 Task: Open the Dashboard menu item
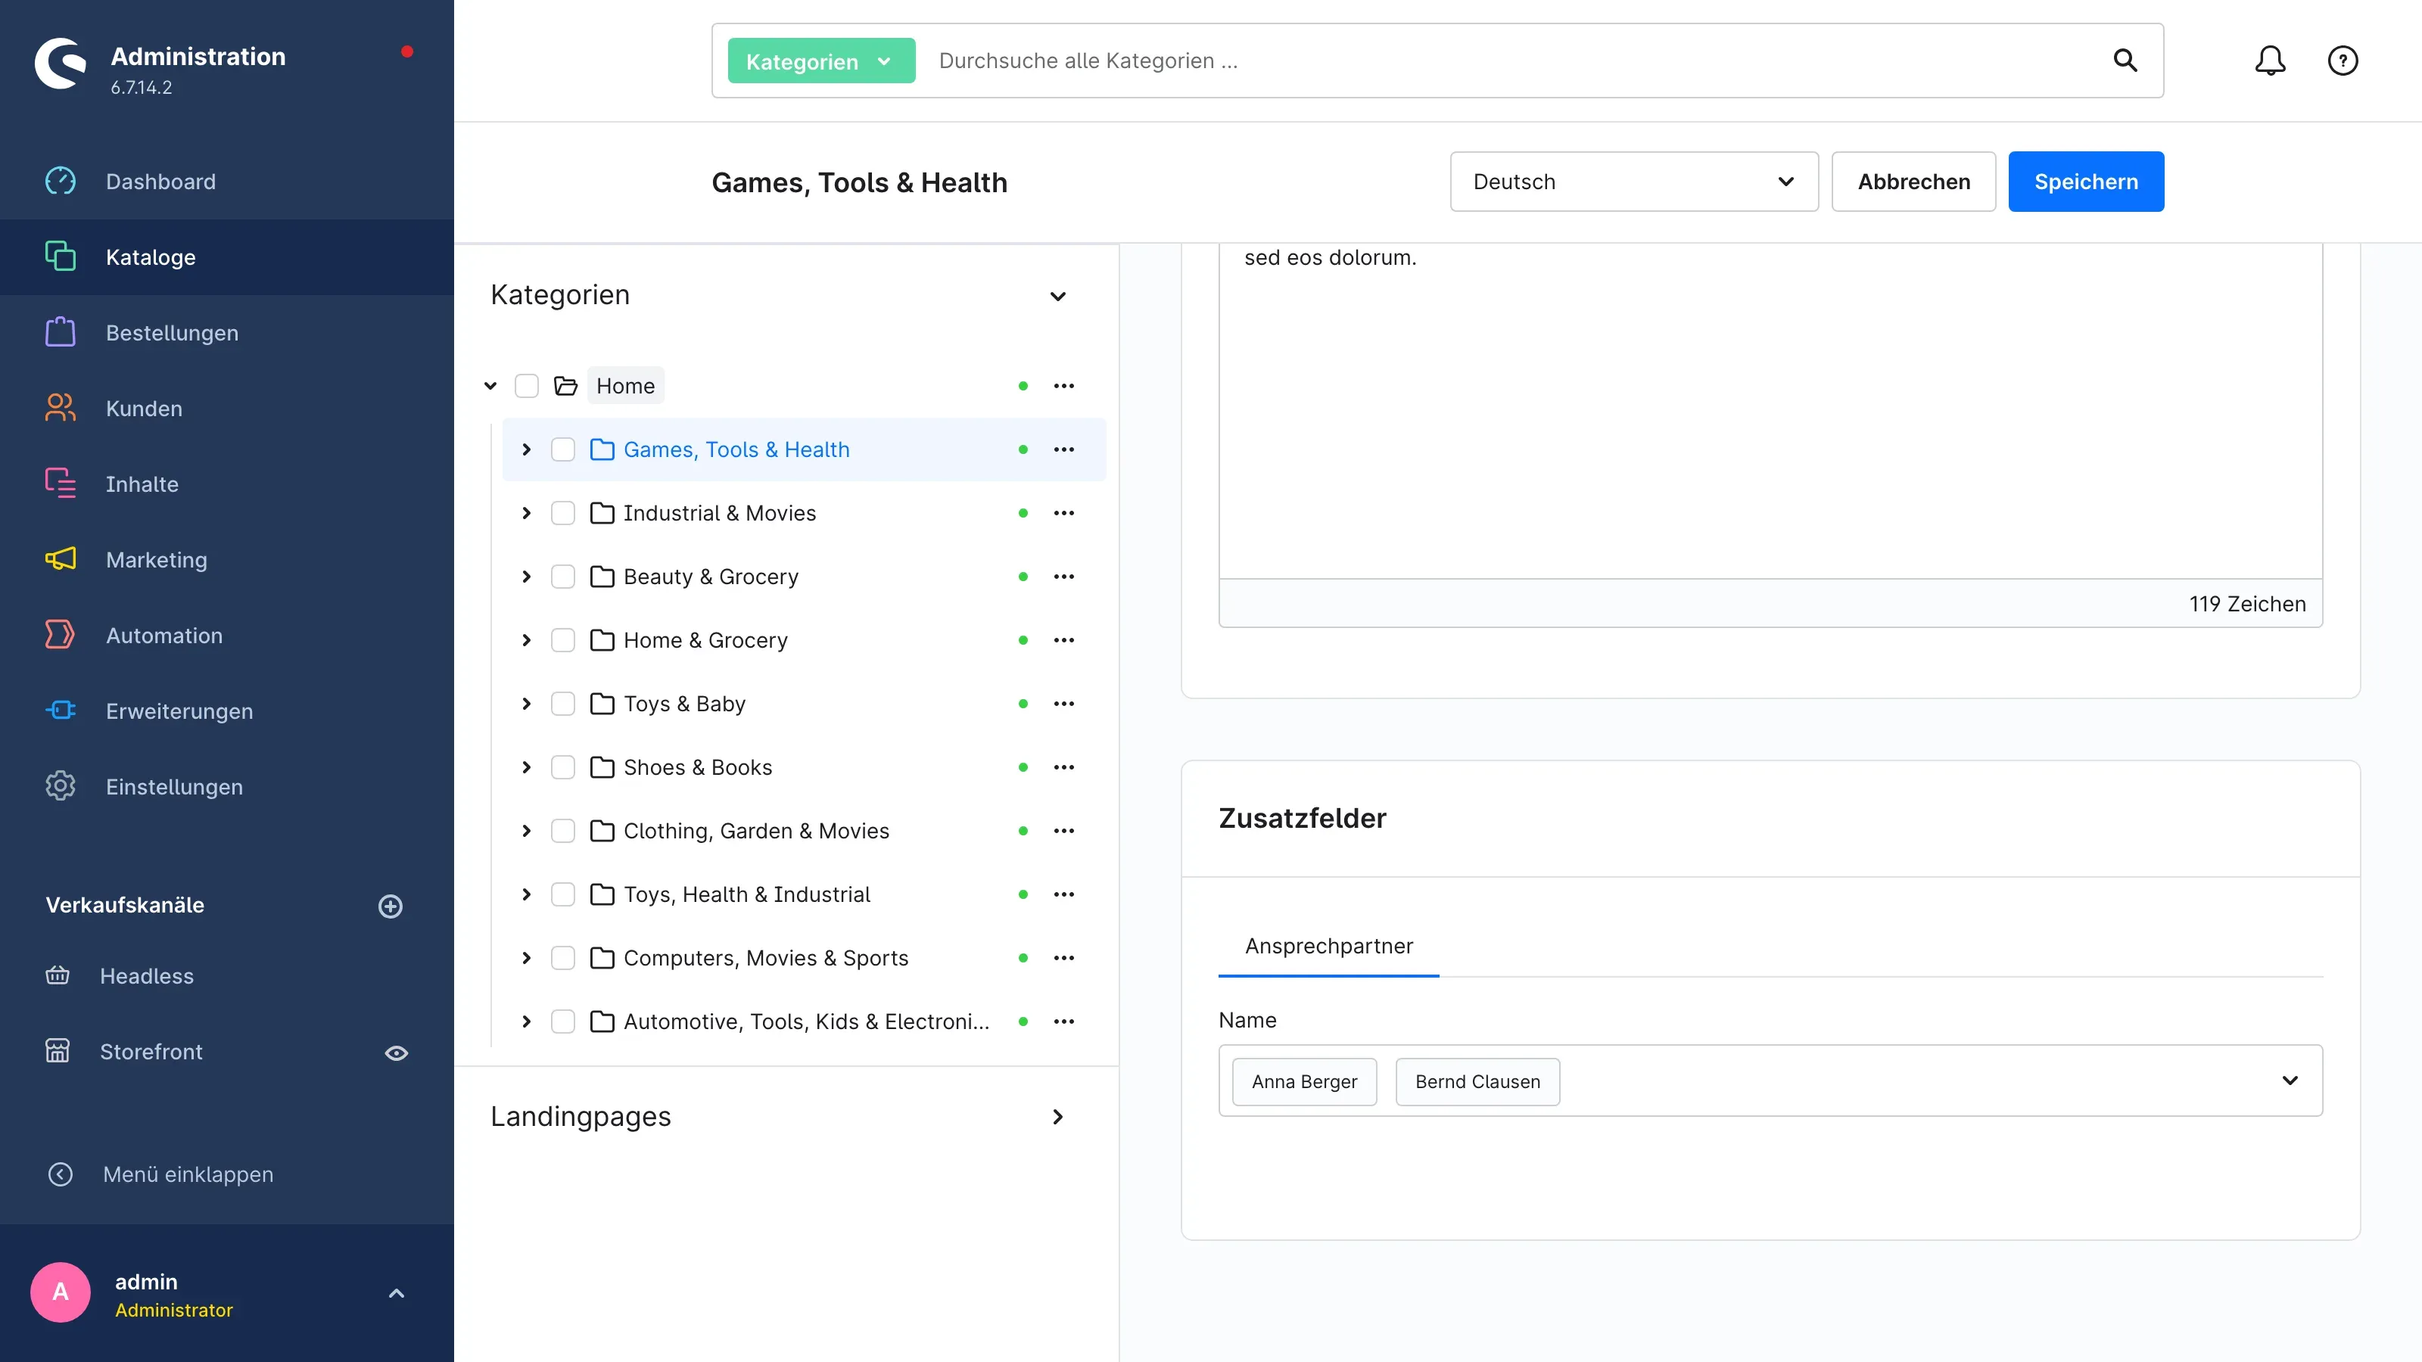[160, 182]
